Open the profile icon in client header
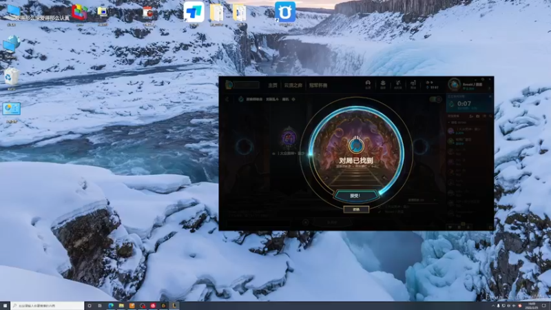 pos(368,84)
